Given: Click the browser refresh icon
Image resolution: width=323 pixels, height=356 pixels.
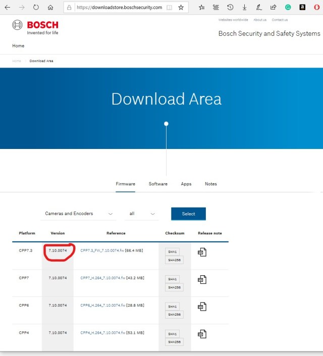Looking at the screenshot, I should click(x=36, y=8).
